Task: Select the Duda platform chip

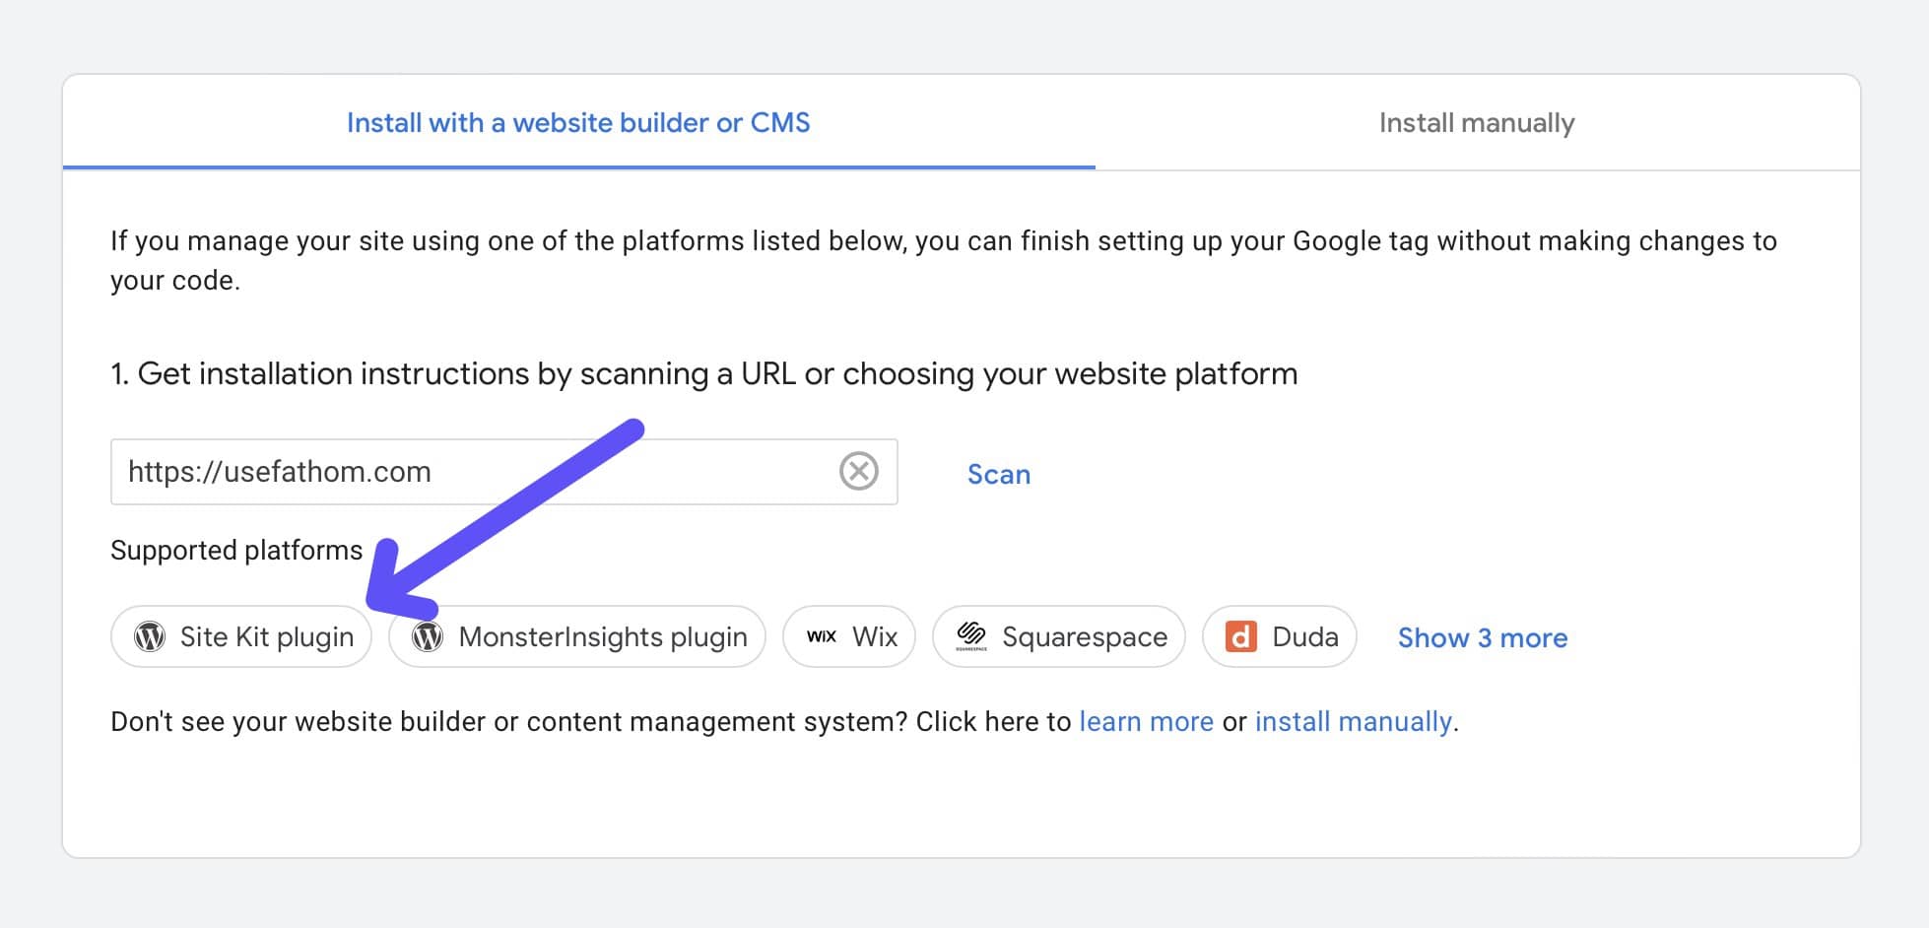Action: pos(1278,636)
